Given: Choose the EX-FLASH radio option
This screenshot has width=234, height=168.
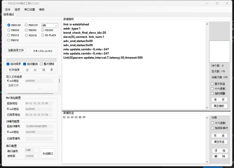Looking at the screenshot, I should [x=43, y=35].
